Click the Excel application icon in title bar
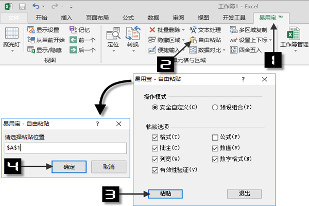 8,7
